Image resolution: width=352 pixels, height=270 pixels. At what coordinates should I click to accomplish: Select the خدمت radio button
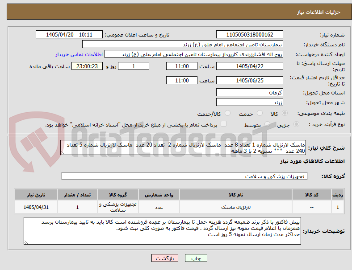click(x=260, y=113)
